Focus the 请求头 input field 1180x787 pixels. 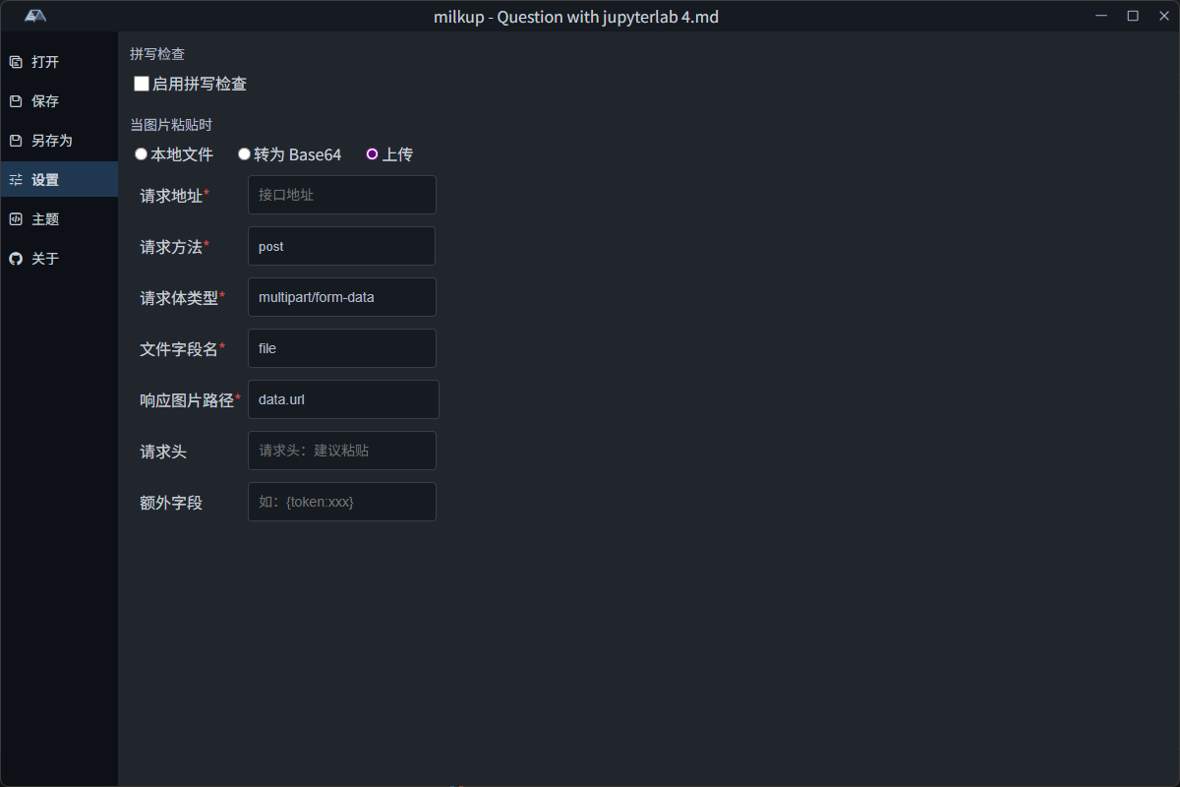[x=341, y=451]
